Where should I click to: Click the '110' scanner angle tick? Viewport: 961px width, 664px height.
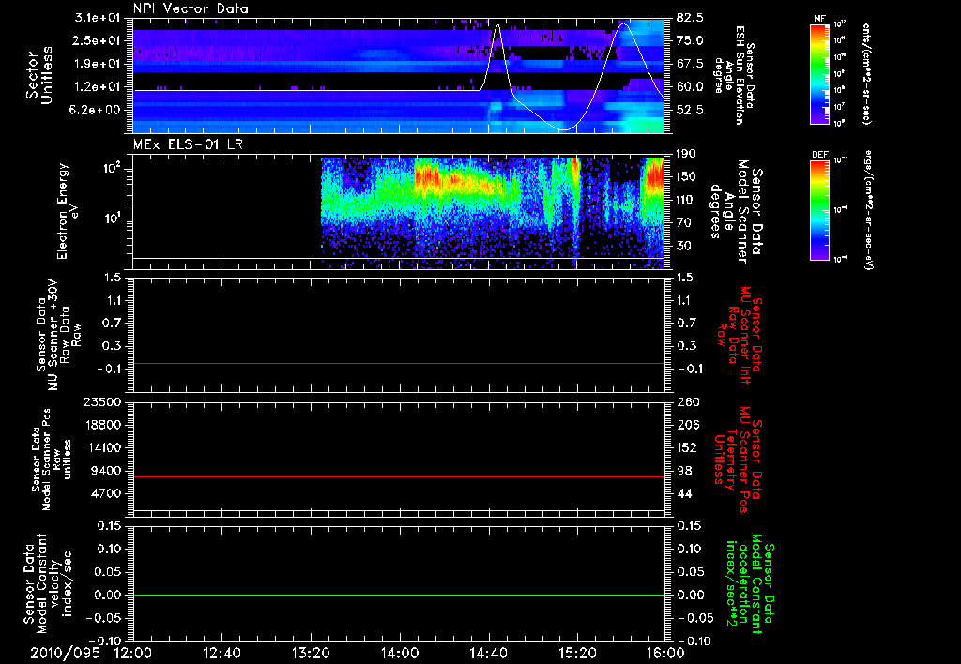click(x=686, y=200)
